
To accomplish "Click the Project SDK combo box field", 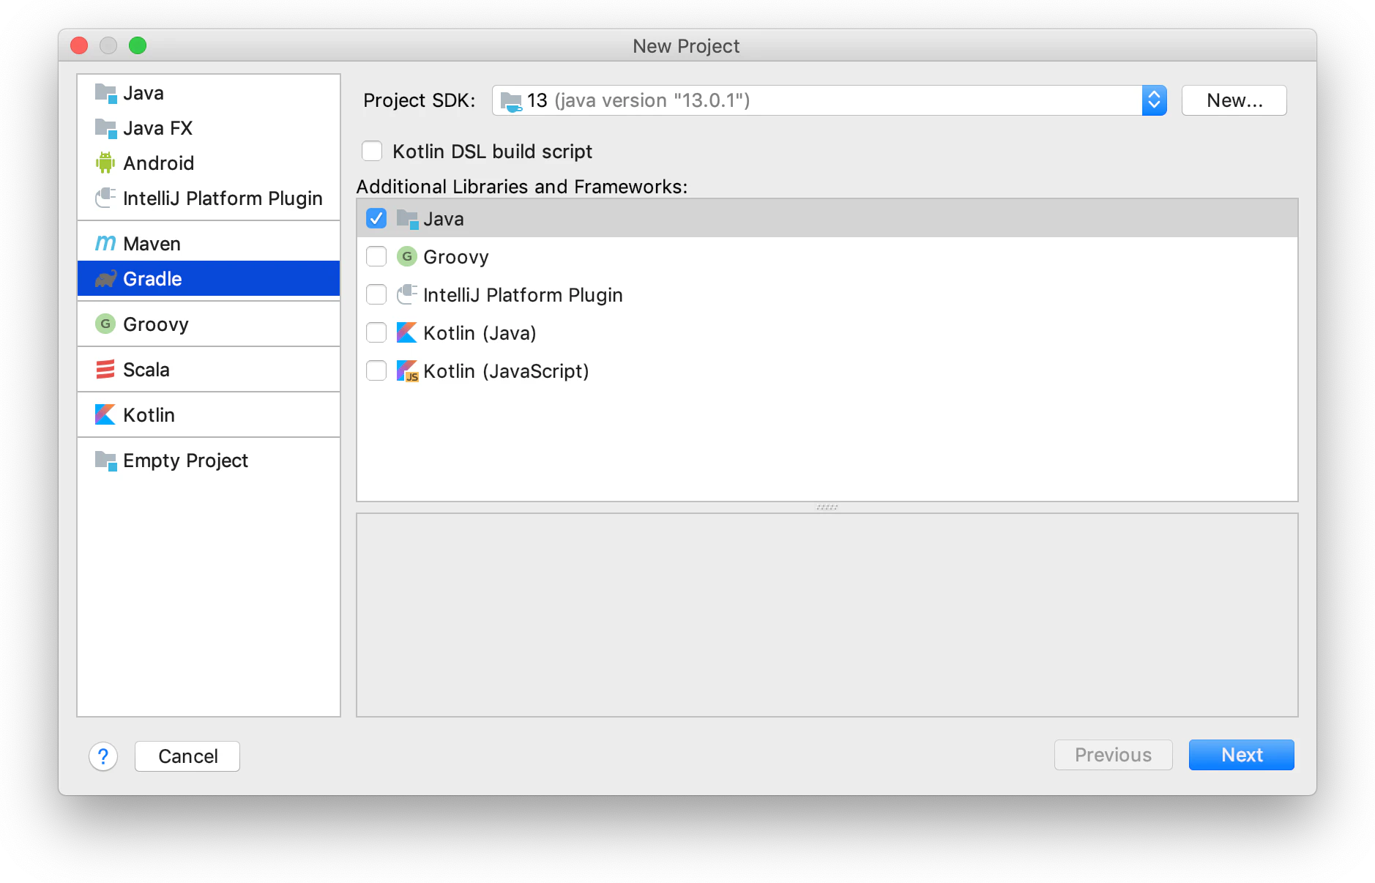I will click(829, 100).
